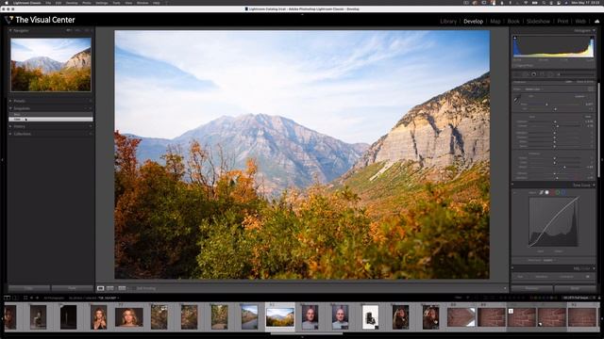604x339 pixels.
Task: Collapse the Histogram panel
Action: (594, 30)
